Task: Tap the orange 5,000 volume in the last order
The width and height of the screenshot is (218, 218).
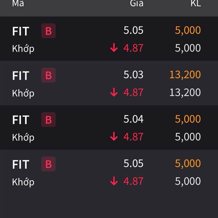Action: [188, 163]
